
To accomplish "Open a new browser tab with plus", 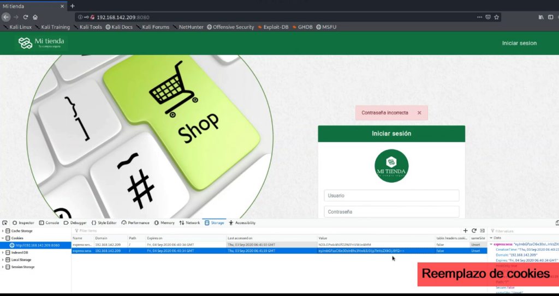I will click(73, 6).
